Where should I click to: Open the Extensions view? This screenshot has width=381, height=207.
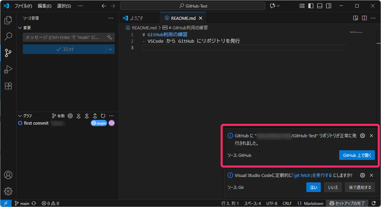8,86
